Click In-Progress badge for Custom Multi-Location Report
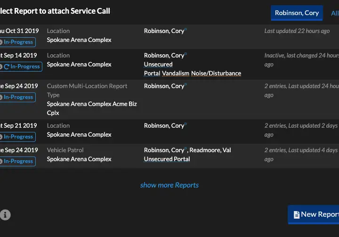 click(18, 97)
